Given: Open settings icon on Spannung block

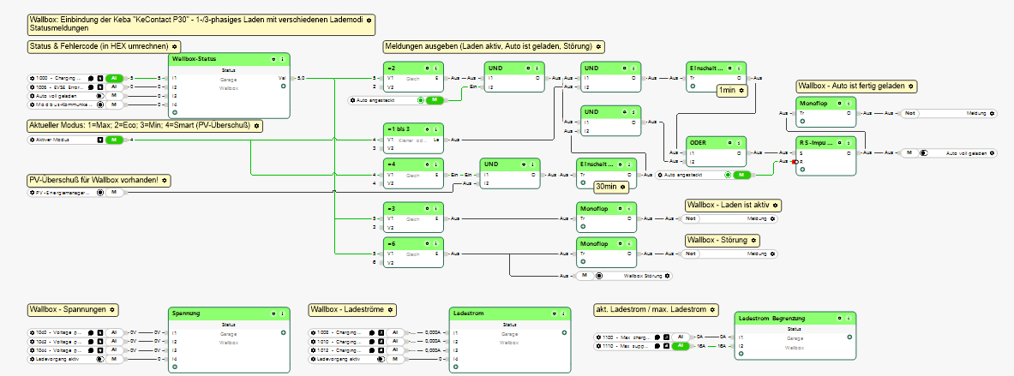Looking at the screenshot, I should 273,313.
